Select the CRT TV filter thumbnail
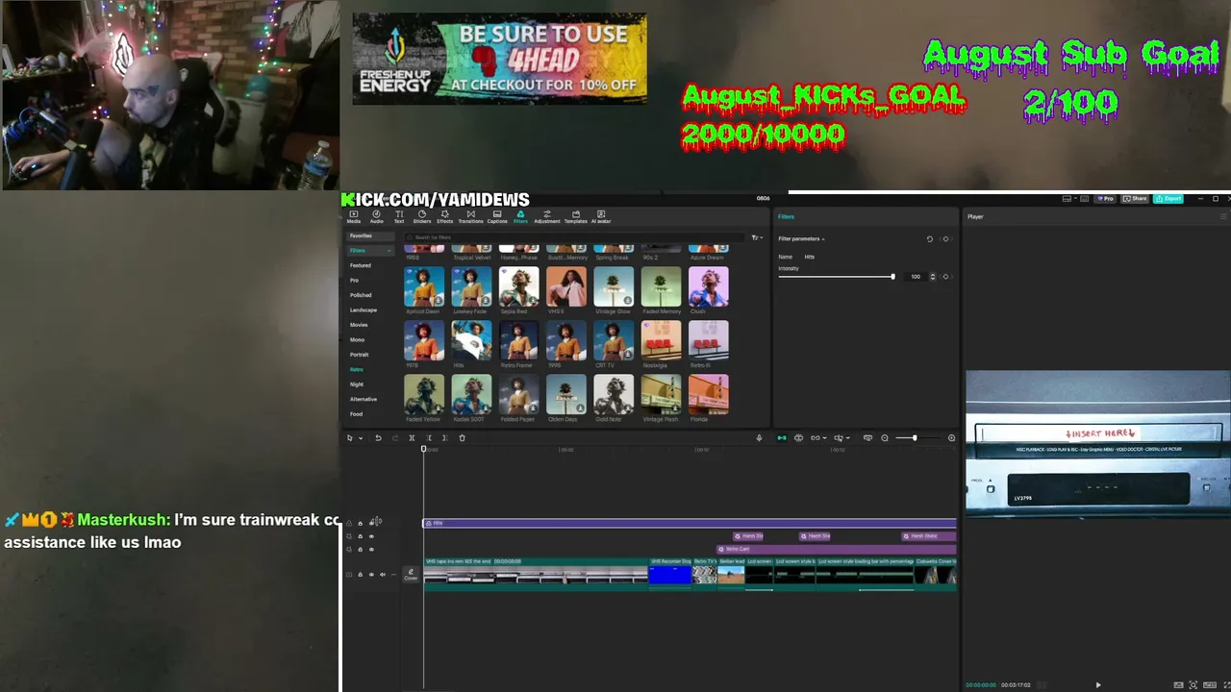Viewport: 1231px width, 692px height. pyautogui.click(x=614, y=341)
